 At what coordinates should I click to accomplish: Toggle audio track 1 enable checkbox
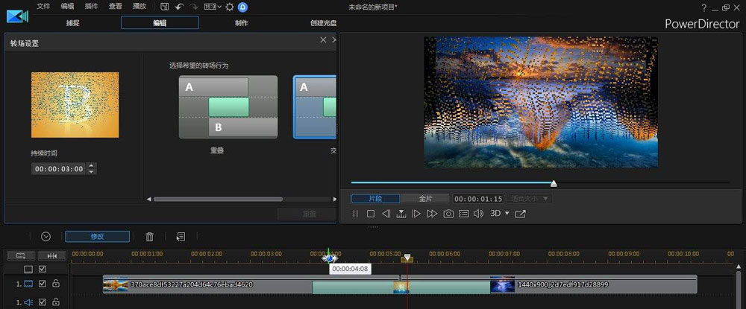click(43, 302)
